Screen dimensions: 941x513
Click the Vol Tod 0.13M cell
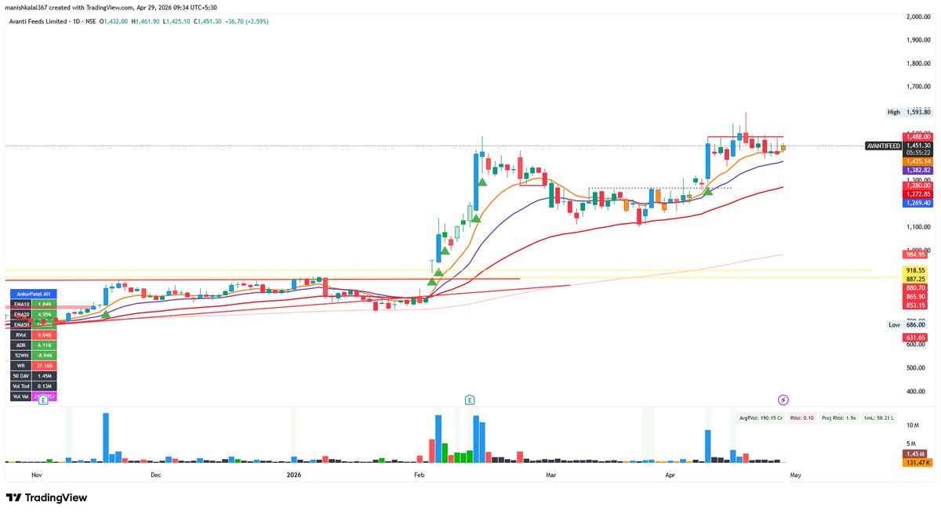pos(45,386)
